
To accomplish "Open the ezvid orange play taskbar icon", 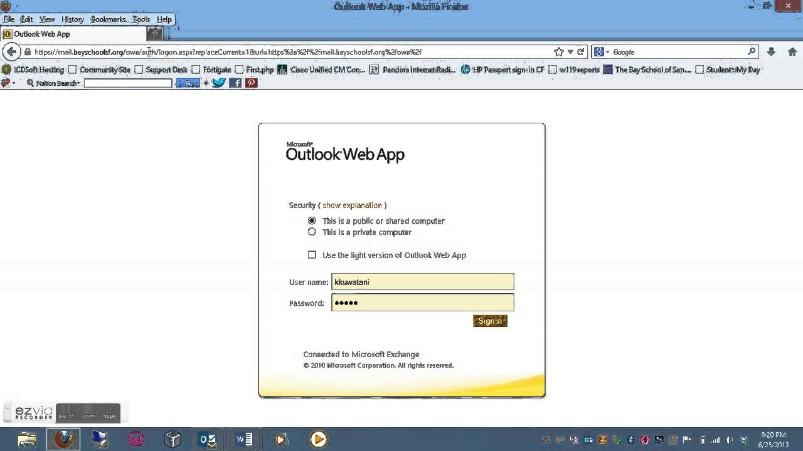I will (318, 439).
